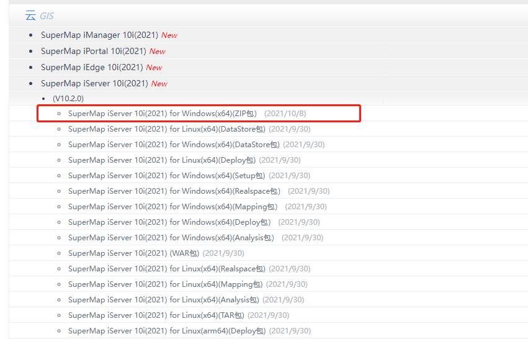Download iServer for Linux(x64)(TAR包)

click(156, 315)
